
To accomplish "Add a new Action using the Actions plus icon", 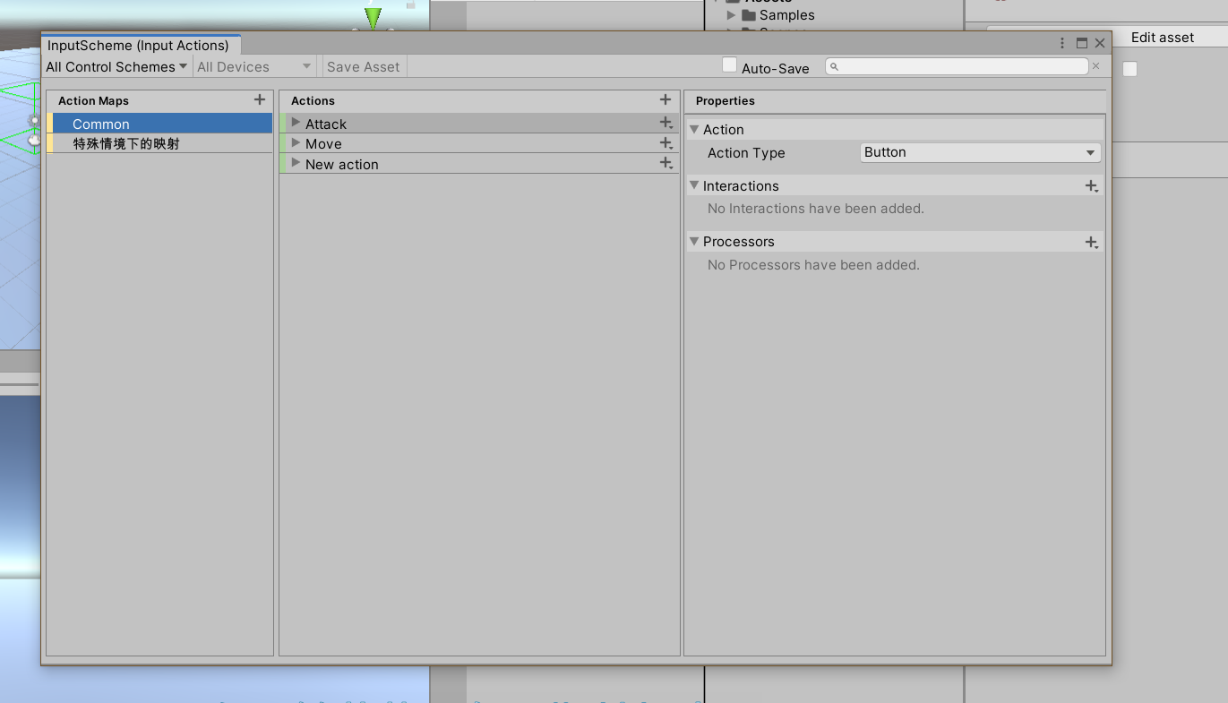I will 665,99.
